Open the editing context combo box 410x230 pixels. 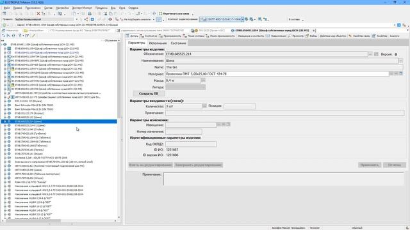221,19
